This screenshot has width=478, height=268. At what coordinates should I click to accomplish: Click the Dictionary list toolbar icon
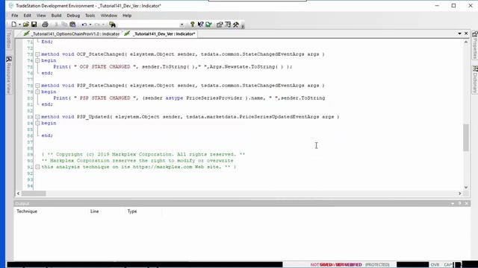pos(228,25)
